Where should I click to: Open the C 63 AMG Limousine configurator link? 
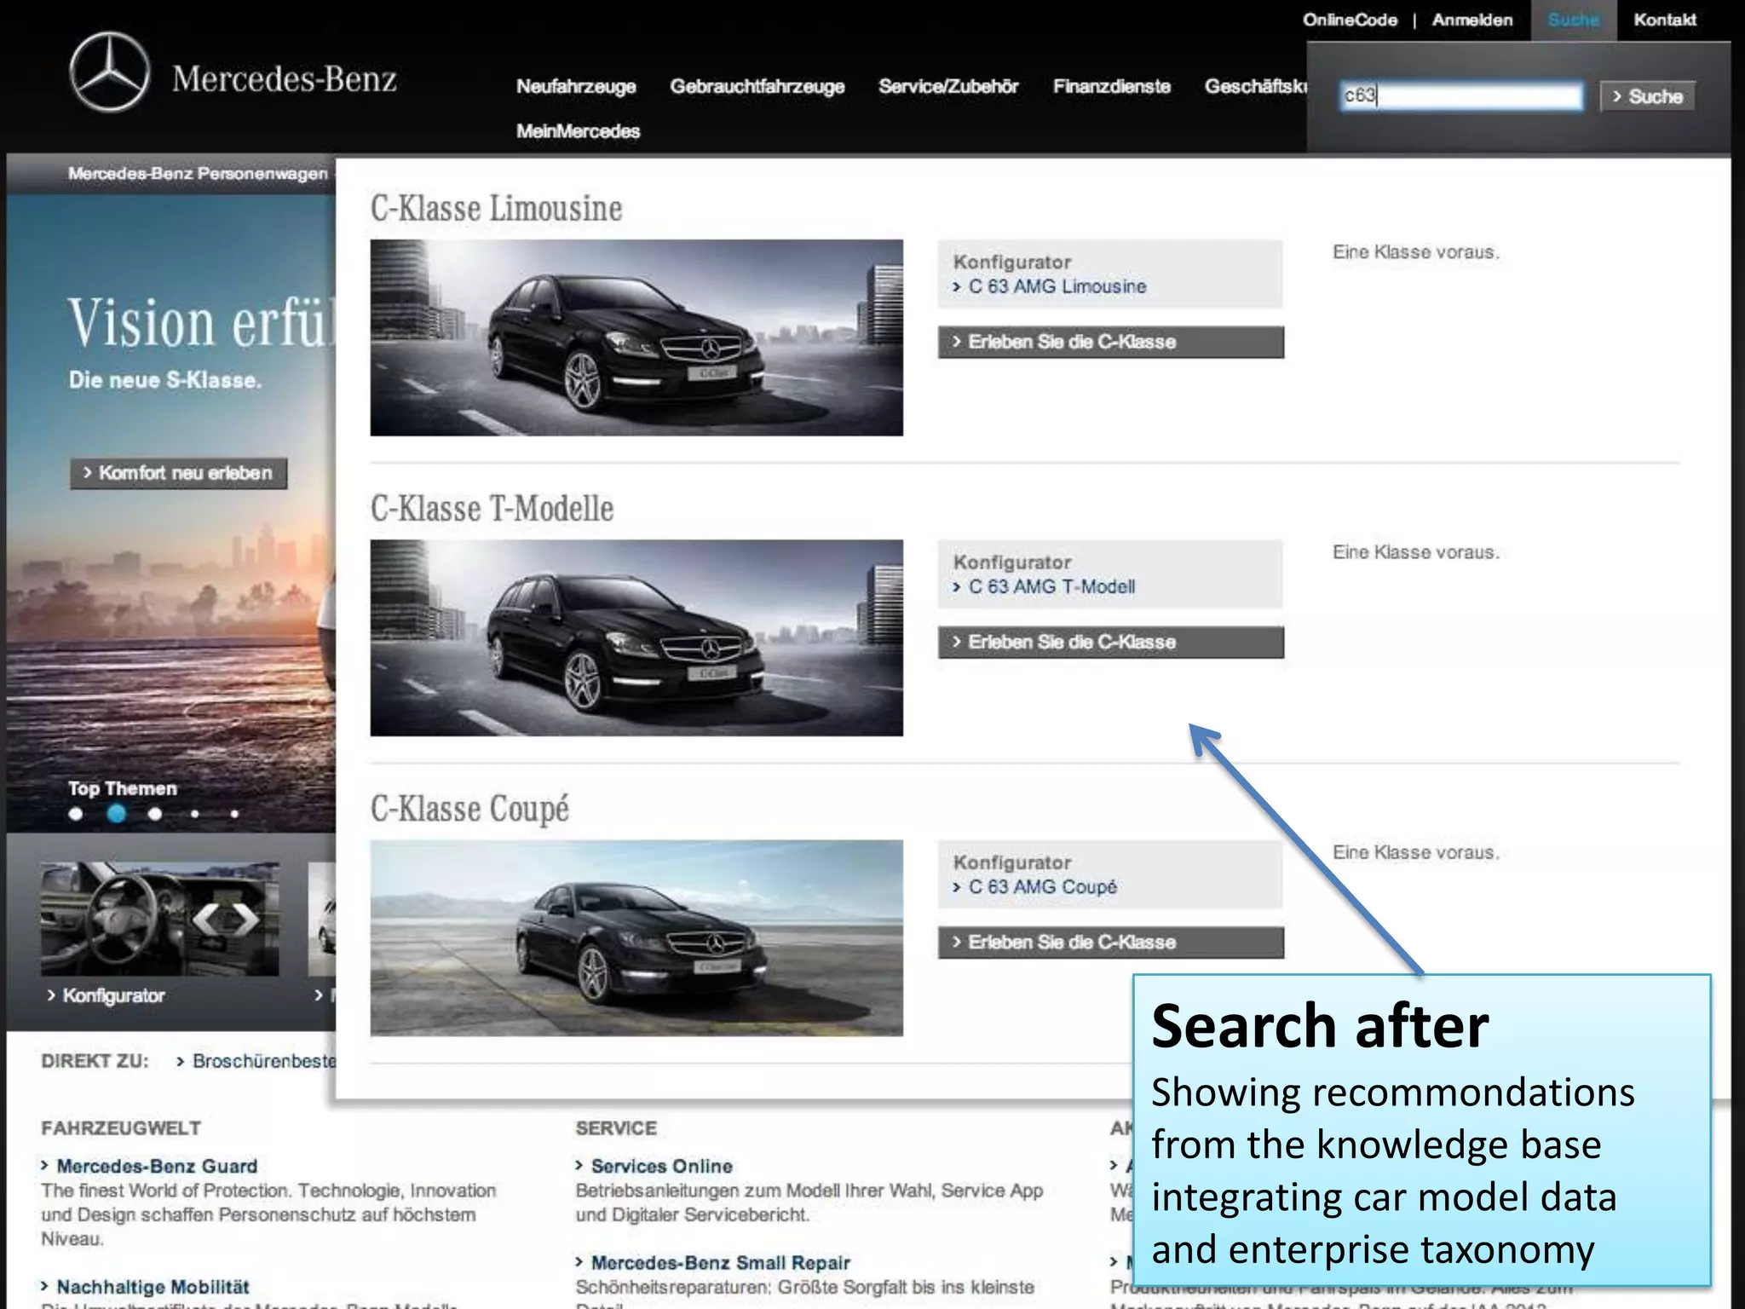coord(1057,287)
